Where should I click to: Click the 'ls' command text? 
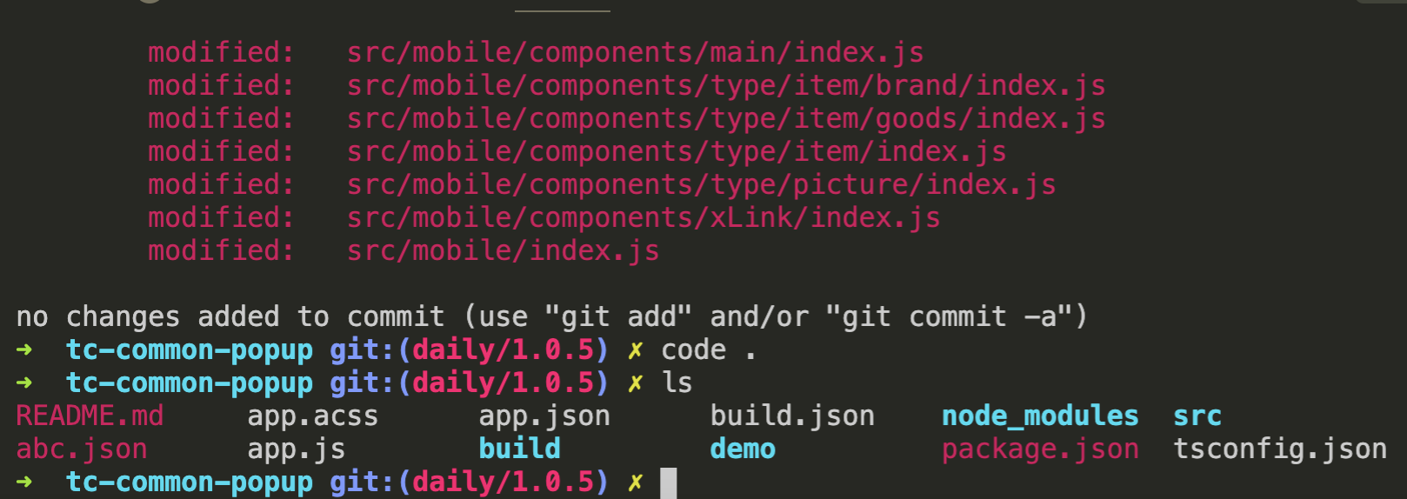click(x=677, y=383)
